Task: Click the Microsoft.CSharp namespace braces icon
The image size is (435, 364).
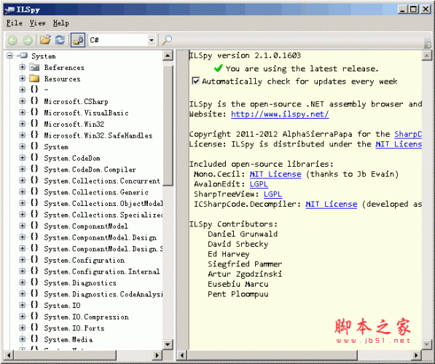Action: pyautogui.click(x=34, y=101)
